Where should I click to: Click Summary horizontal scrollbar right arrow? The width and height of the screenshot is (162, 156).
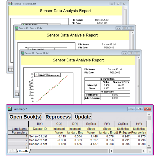click(144, 151)
